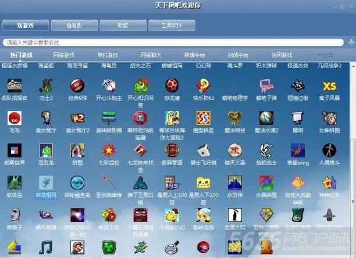Start the 拳皇wing game icon
This screenshot has width=356, height=258.
tap(298, 150)
